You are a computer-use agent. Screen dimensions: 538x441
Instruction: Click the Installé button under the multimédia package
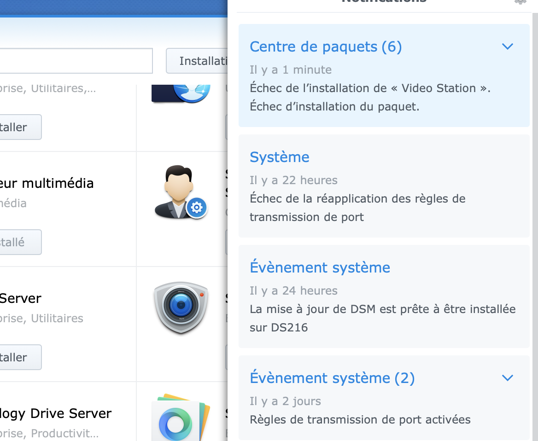21,242
